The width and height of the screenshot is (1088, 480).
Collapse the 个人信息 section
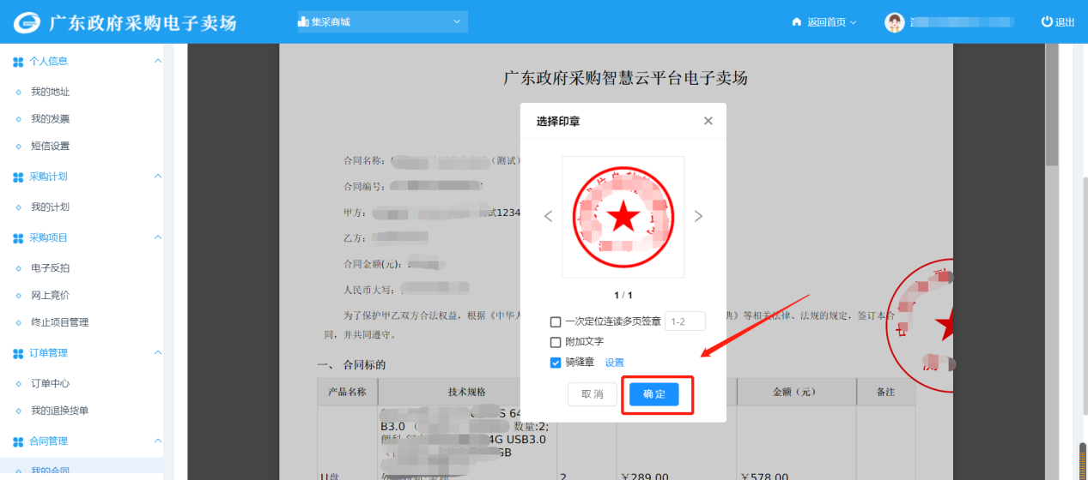tap(157, 61)
